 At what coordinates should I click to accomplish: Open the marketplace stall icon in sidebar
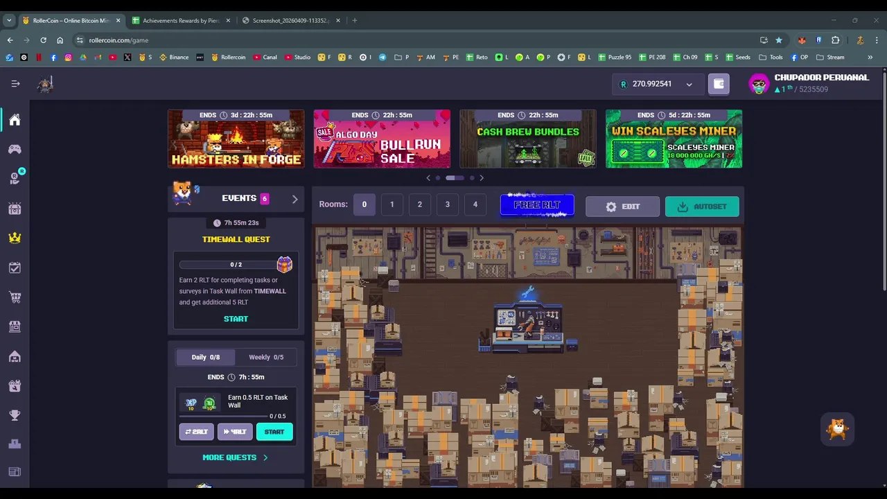[15, 326]
